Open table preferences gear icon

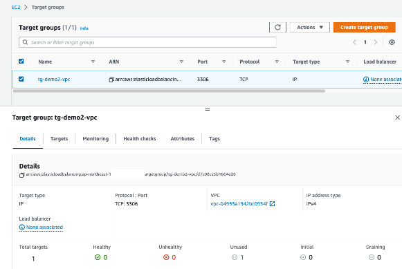(x=392, y=42)
